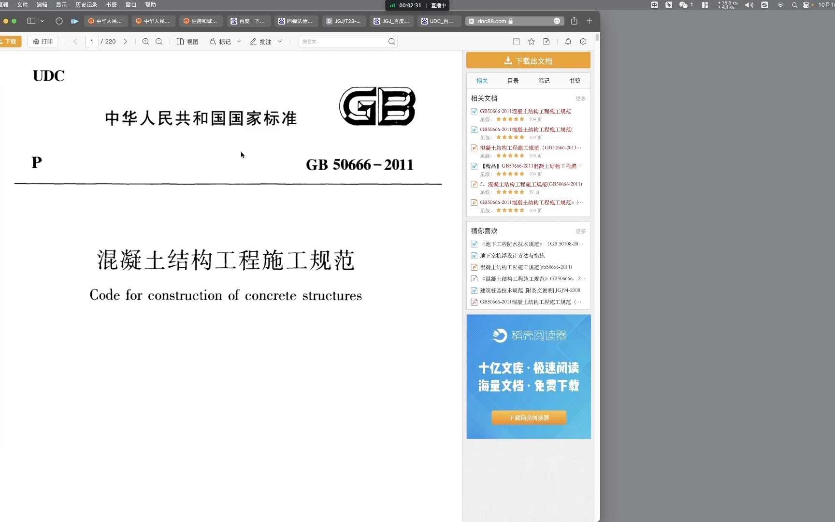
Task: Switch to JGJ/T23-… browser tab
Action: tap(344, 21)
